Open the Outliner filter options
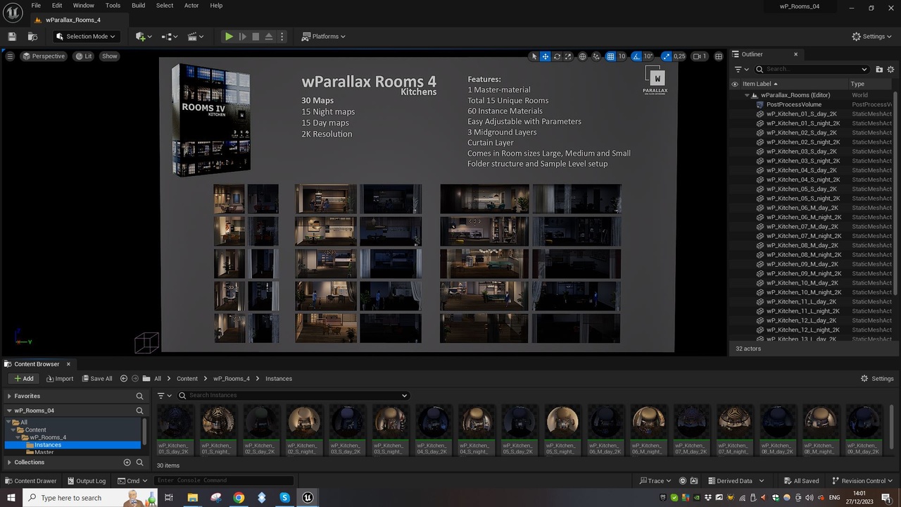 [741, 69]
